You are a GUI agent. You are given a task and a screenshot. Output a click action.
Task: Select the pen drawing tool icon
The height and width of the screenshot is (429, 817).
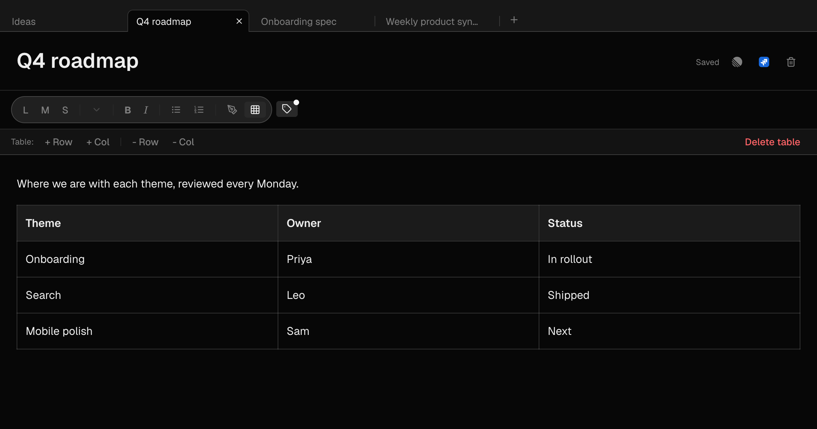(x=232, y=110)
